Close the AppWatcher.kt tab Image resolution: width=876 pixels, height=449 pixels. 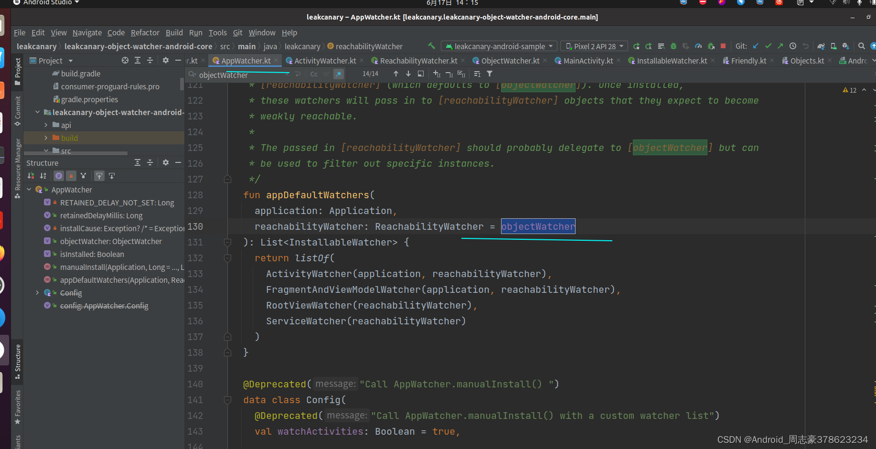point(276,60)
